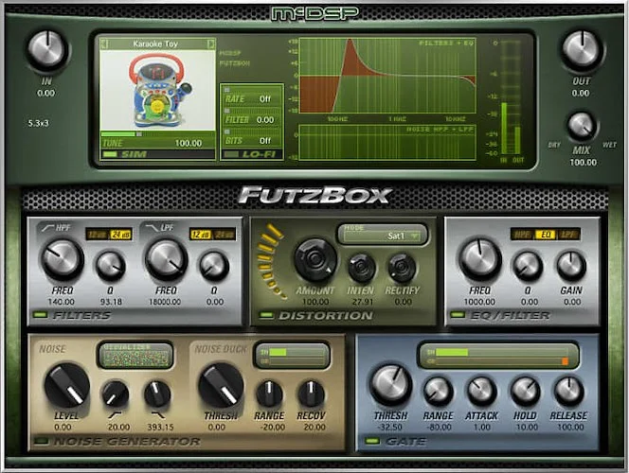The image size is (629, 473).
Task: Turn the MIX dry/wet knob
Action: click(582, 128)
